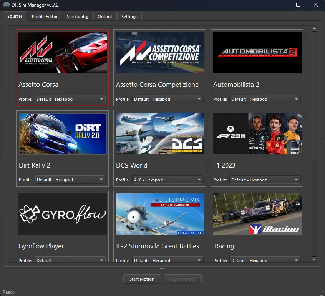Open the Settings tab

(129, 17)
